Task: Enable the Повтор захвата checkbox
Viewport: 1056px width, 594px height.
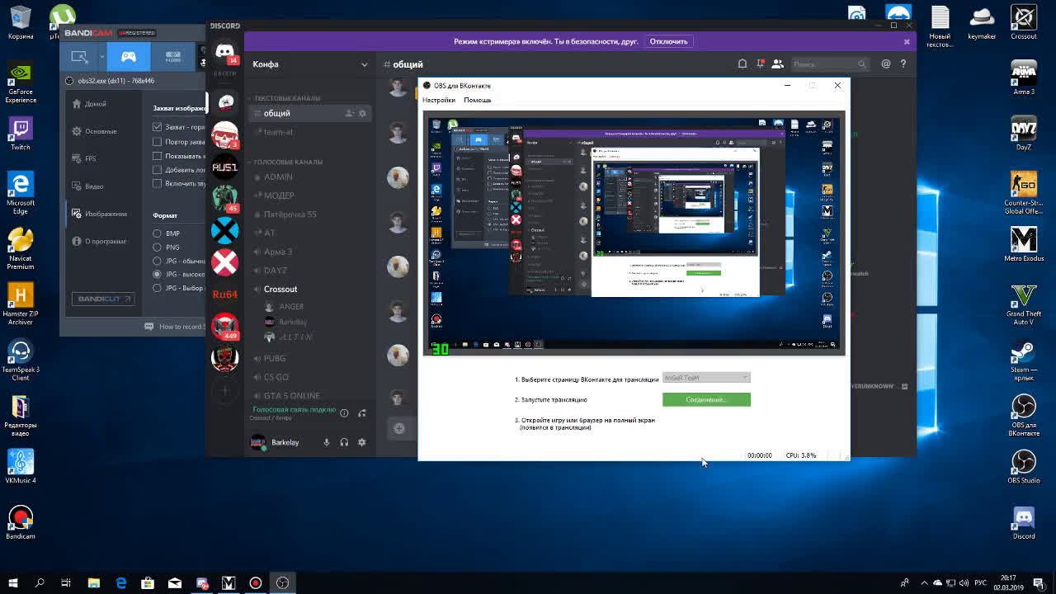Action: (x=158, y=141)
